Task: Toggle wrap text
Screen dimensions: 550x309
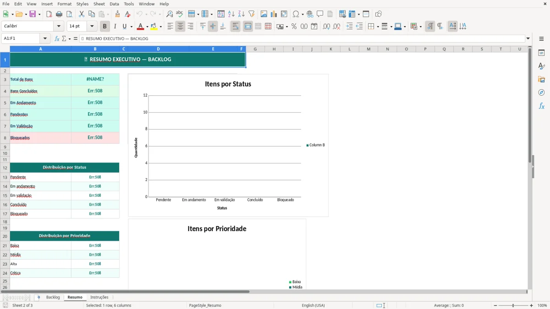Action: click(x=236, y=27)
